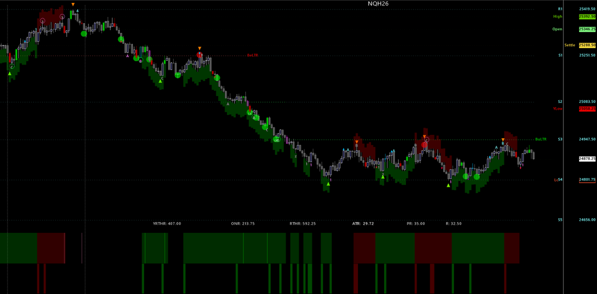Click red circle marker beside red BuLTR line
This screenshot has width=597, height=294.
tap(199, 54)
